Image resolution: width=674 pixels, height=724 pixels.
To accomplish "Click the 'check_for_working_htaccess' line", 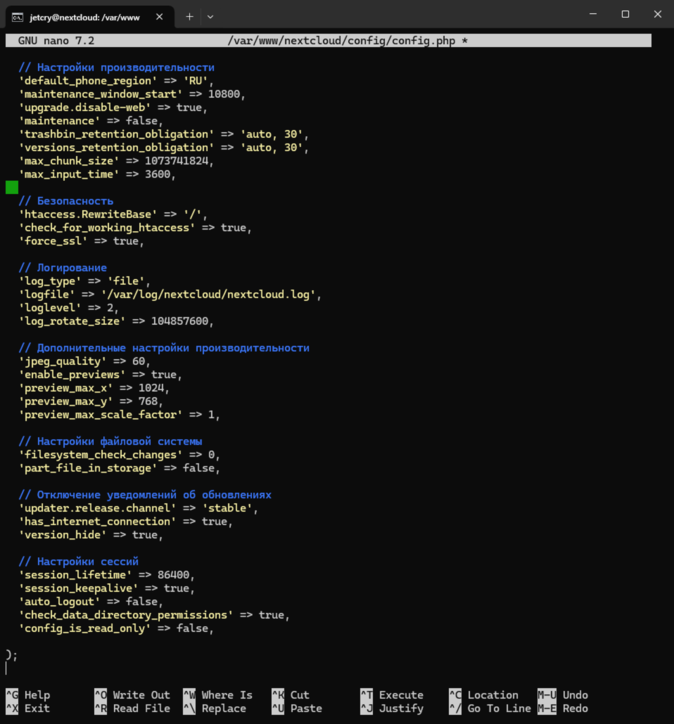I will (x=135, y=228).
